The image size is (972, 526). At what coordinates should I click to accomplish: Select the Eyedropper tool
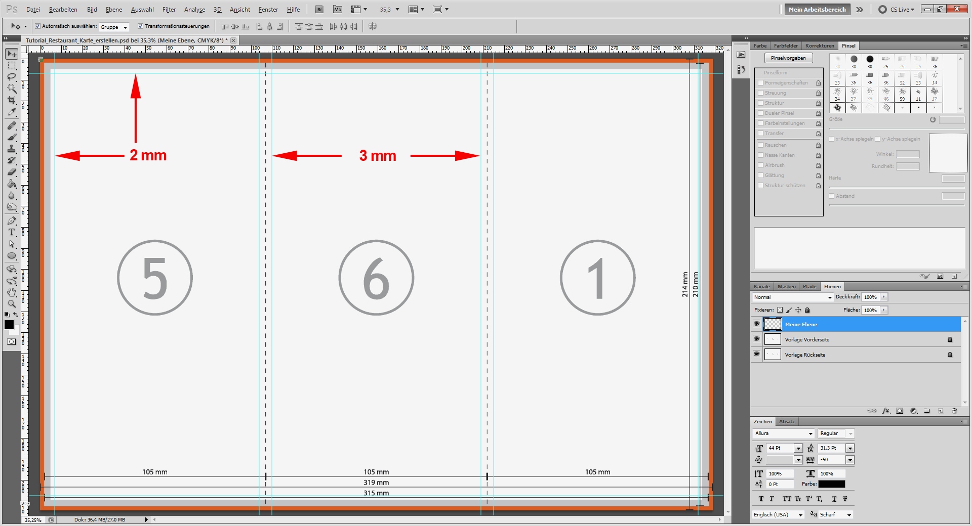[x=12, y=112]
